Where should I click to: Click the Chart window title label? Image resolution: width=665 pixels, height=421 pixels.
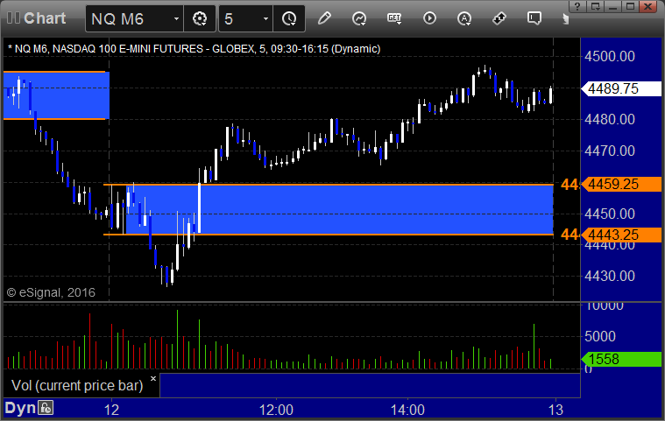(45, 18)
